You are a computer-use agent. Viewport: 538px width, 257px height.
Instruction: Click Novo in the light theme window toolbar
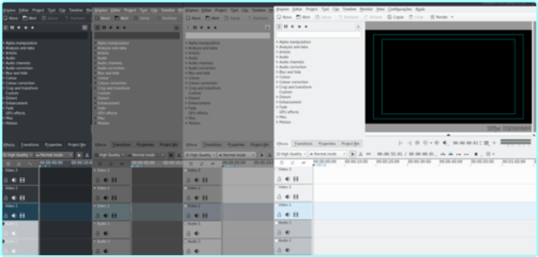[284, 17]
